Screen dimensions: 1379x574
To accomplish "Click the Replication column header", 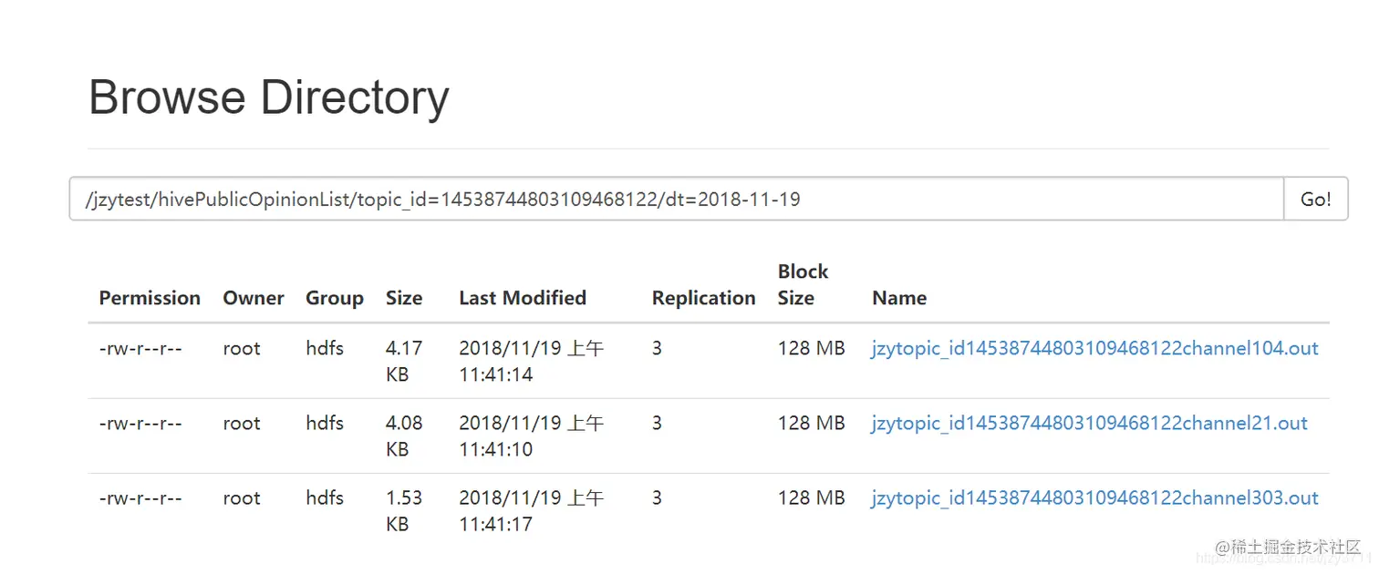I will (x=703, y=298).
